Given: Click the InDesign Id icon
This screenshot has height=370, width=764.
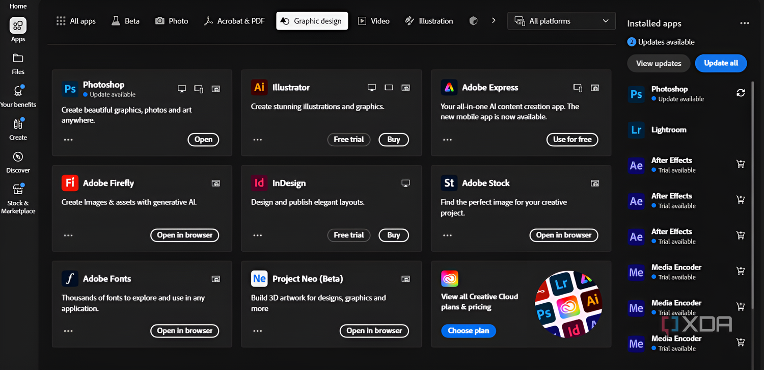Looking at the screenshot, I should pos(259,183).
